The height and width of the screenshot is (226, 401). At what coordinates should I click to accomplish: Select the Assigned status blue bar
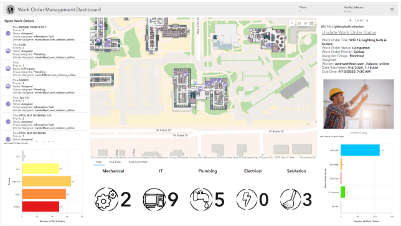coord(360,150)
